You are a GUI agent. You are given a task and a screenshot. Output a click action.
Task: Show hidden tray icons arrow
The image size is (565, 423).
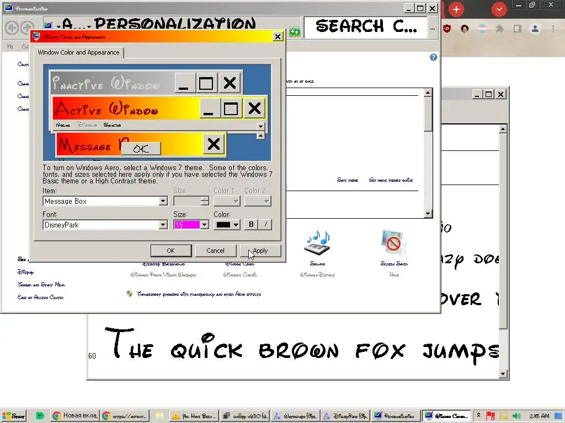pyautogui.click(x=478, y=415)
